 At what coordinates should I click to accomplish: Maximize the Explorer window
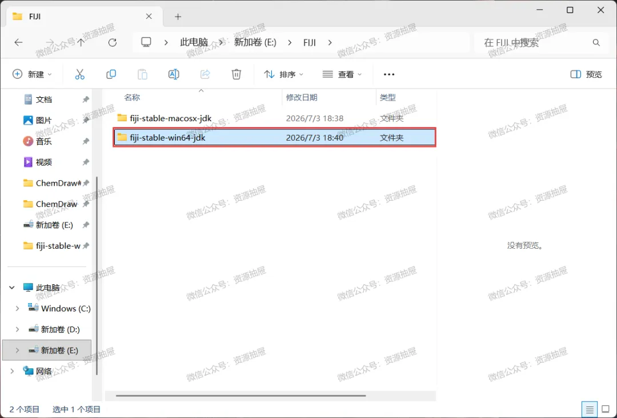(570, 10)
